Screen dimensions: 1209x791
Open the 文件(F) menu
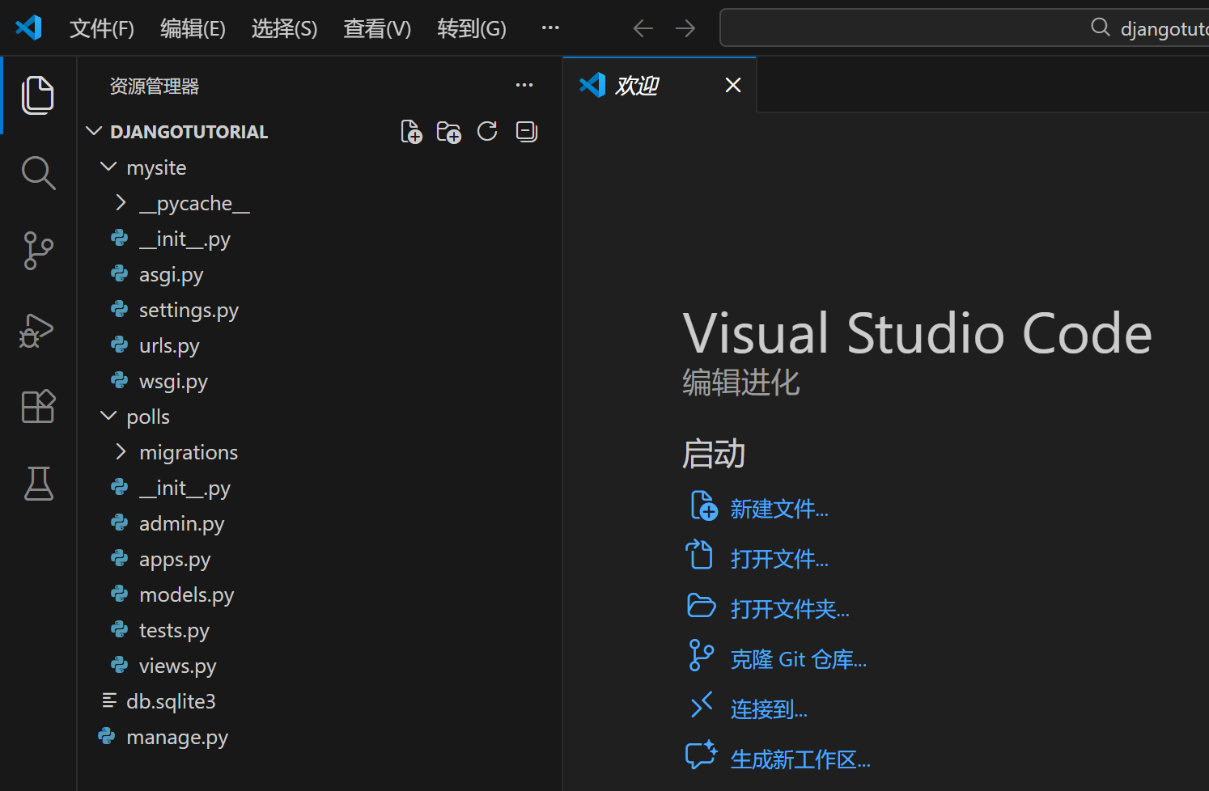click(x=102, y=28)
